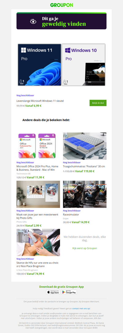Open the 'Séance de Hifu' deal title
The height and width of the screenshot is (333, 123).
click(x=37, y=265)
